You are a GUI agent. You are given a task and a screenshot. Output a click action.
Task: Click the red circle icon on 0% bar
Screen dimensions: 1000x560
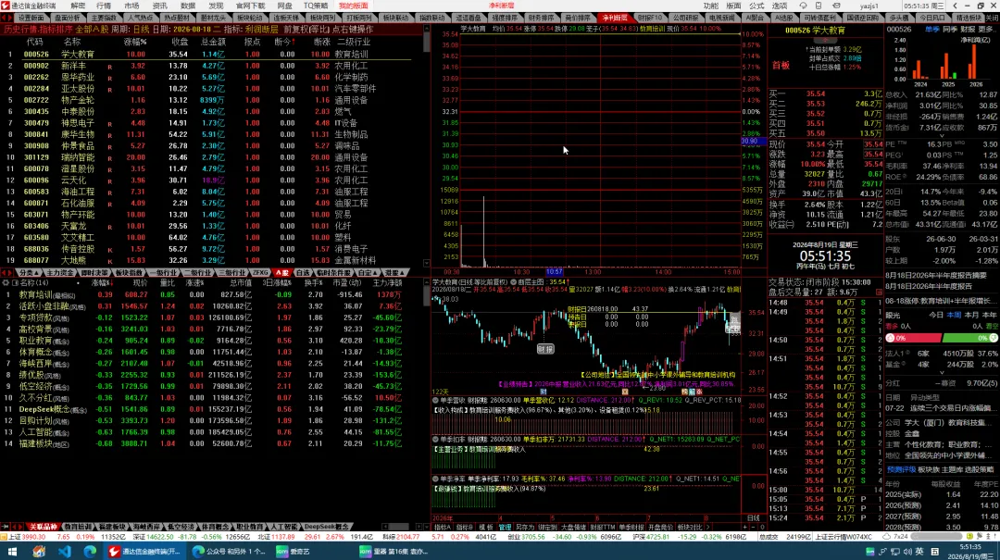click(x=891, y=338)
